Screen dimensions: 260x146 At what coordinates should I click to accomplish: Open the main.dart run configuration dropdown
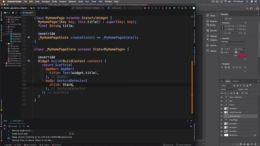tap(117, 8)
